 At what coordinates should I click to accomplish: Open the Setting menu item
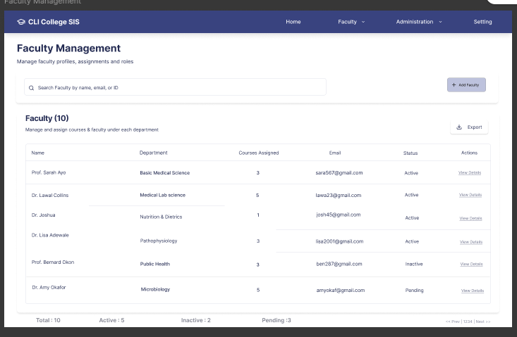[x=482, y=22]
